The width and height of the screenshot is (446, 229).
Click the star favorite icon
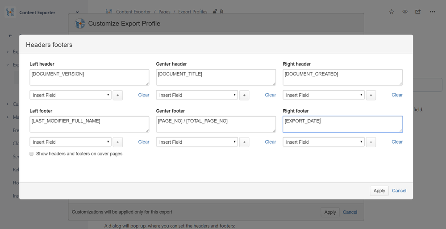[x=392, y=12]
